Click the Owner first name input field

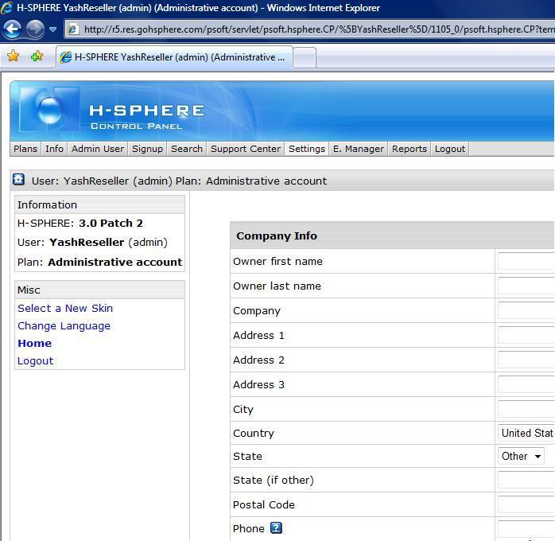point(526,261)
